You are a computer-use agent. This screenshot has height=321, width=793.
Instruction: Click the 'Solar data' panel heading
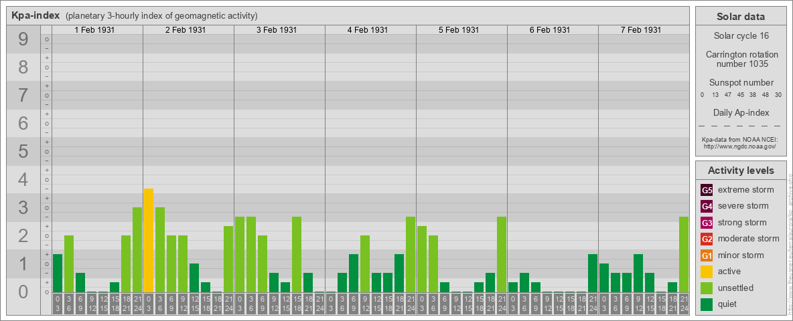[x=741, y=17]
